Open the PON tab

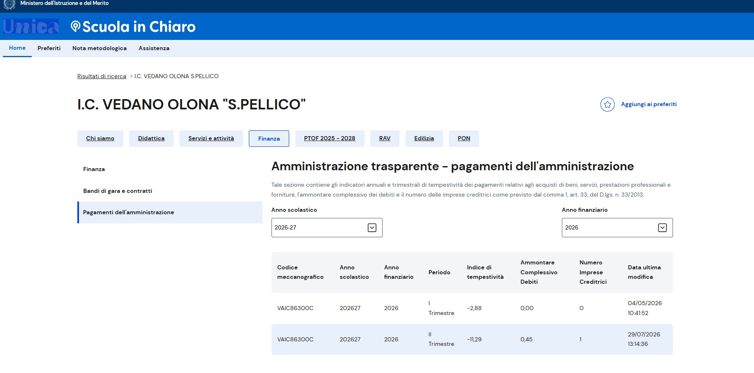[x=464, y=139]
